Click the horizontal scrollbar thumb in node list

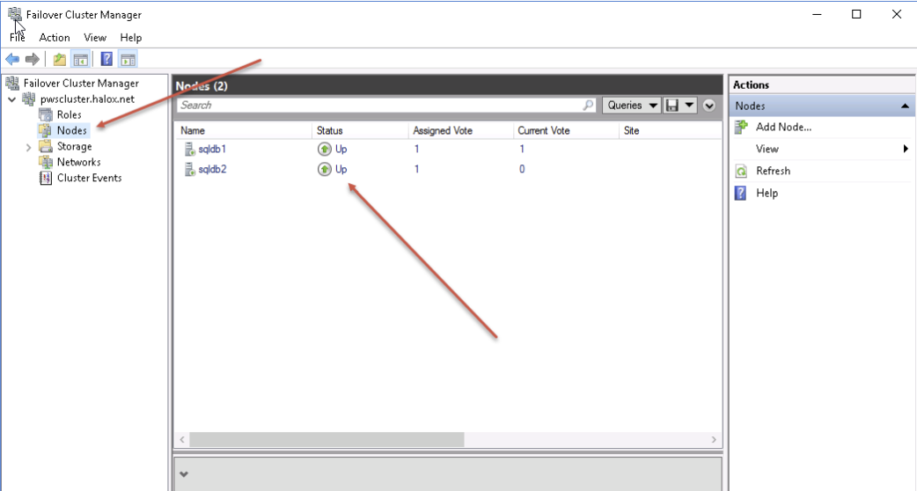326,439
